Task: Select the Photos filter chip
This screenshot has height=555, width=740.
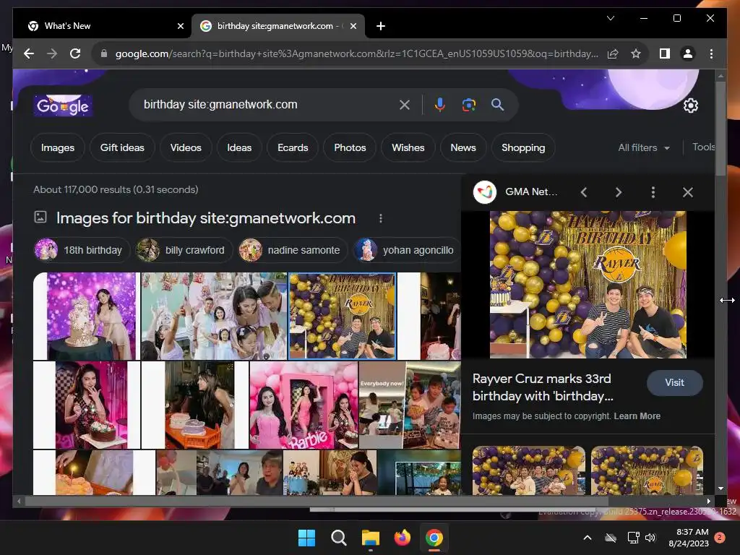Action: (350, 147)
